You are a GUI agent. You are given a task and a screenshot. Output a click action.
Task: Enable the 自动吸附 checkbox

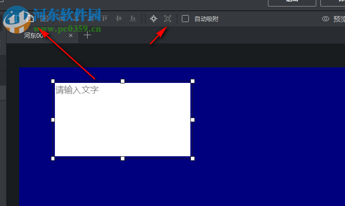coord(185,19)
